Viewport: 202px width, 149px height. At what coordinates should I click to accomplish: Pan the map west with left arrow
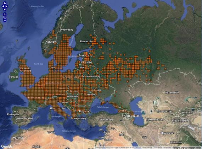pos(3,6)
